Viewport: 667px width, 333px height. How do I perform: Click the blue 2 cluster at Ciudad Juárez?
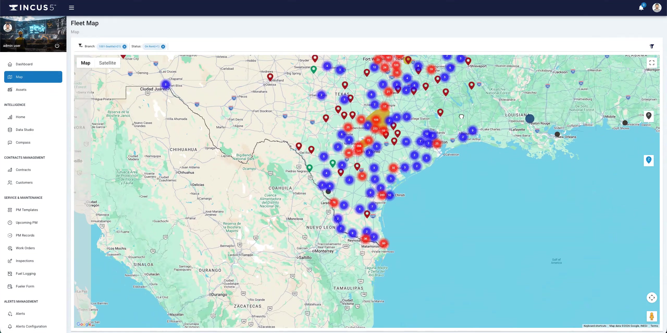[x=165, y=84]
